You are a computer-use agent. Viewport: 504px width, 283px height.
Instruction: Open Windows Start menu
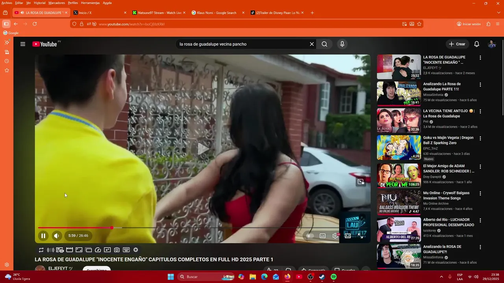click(x=170, y=277)
